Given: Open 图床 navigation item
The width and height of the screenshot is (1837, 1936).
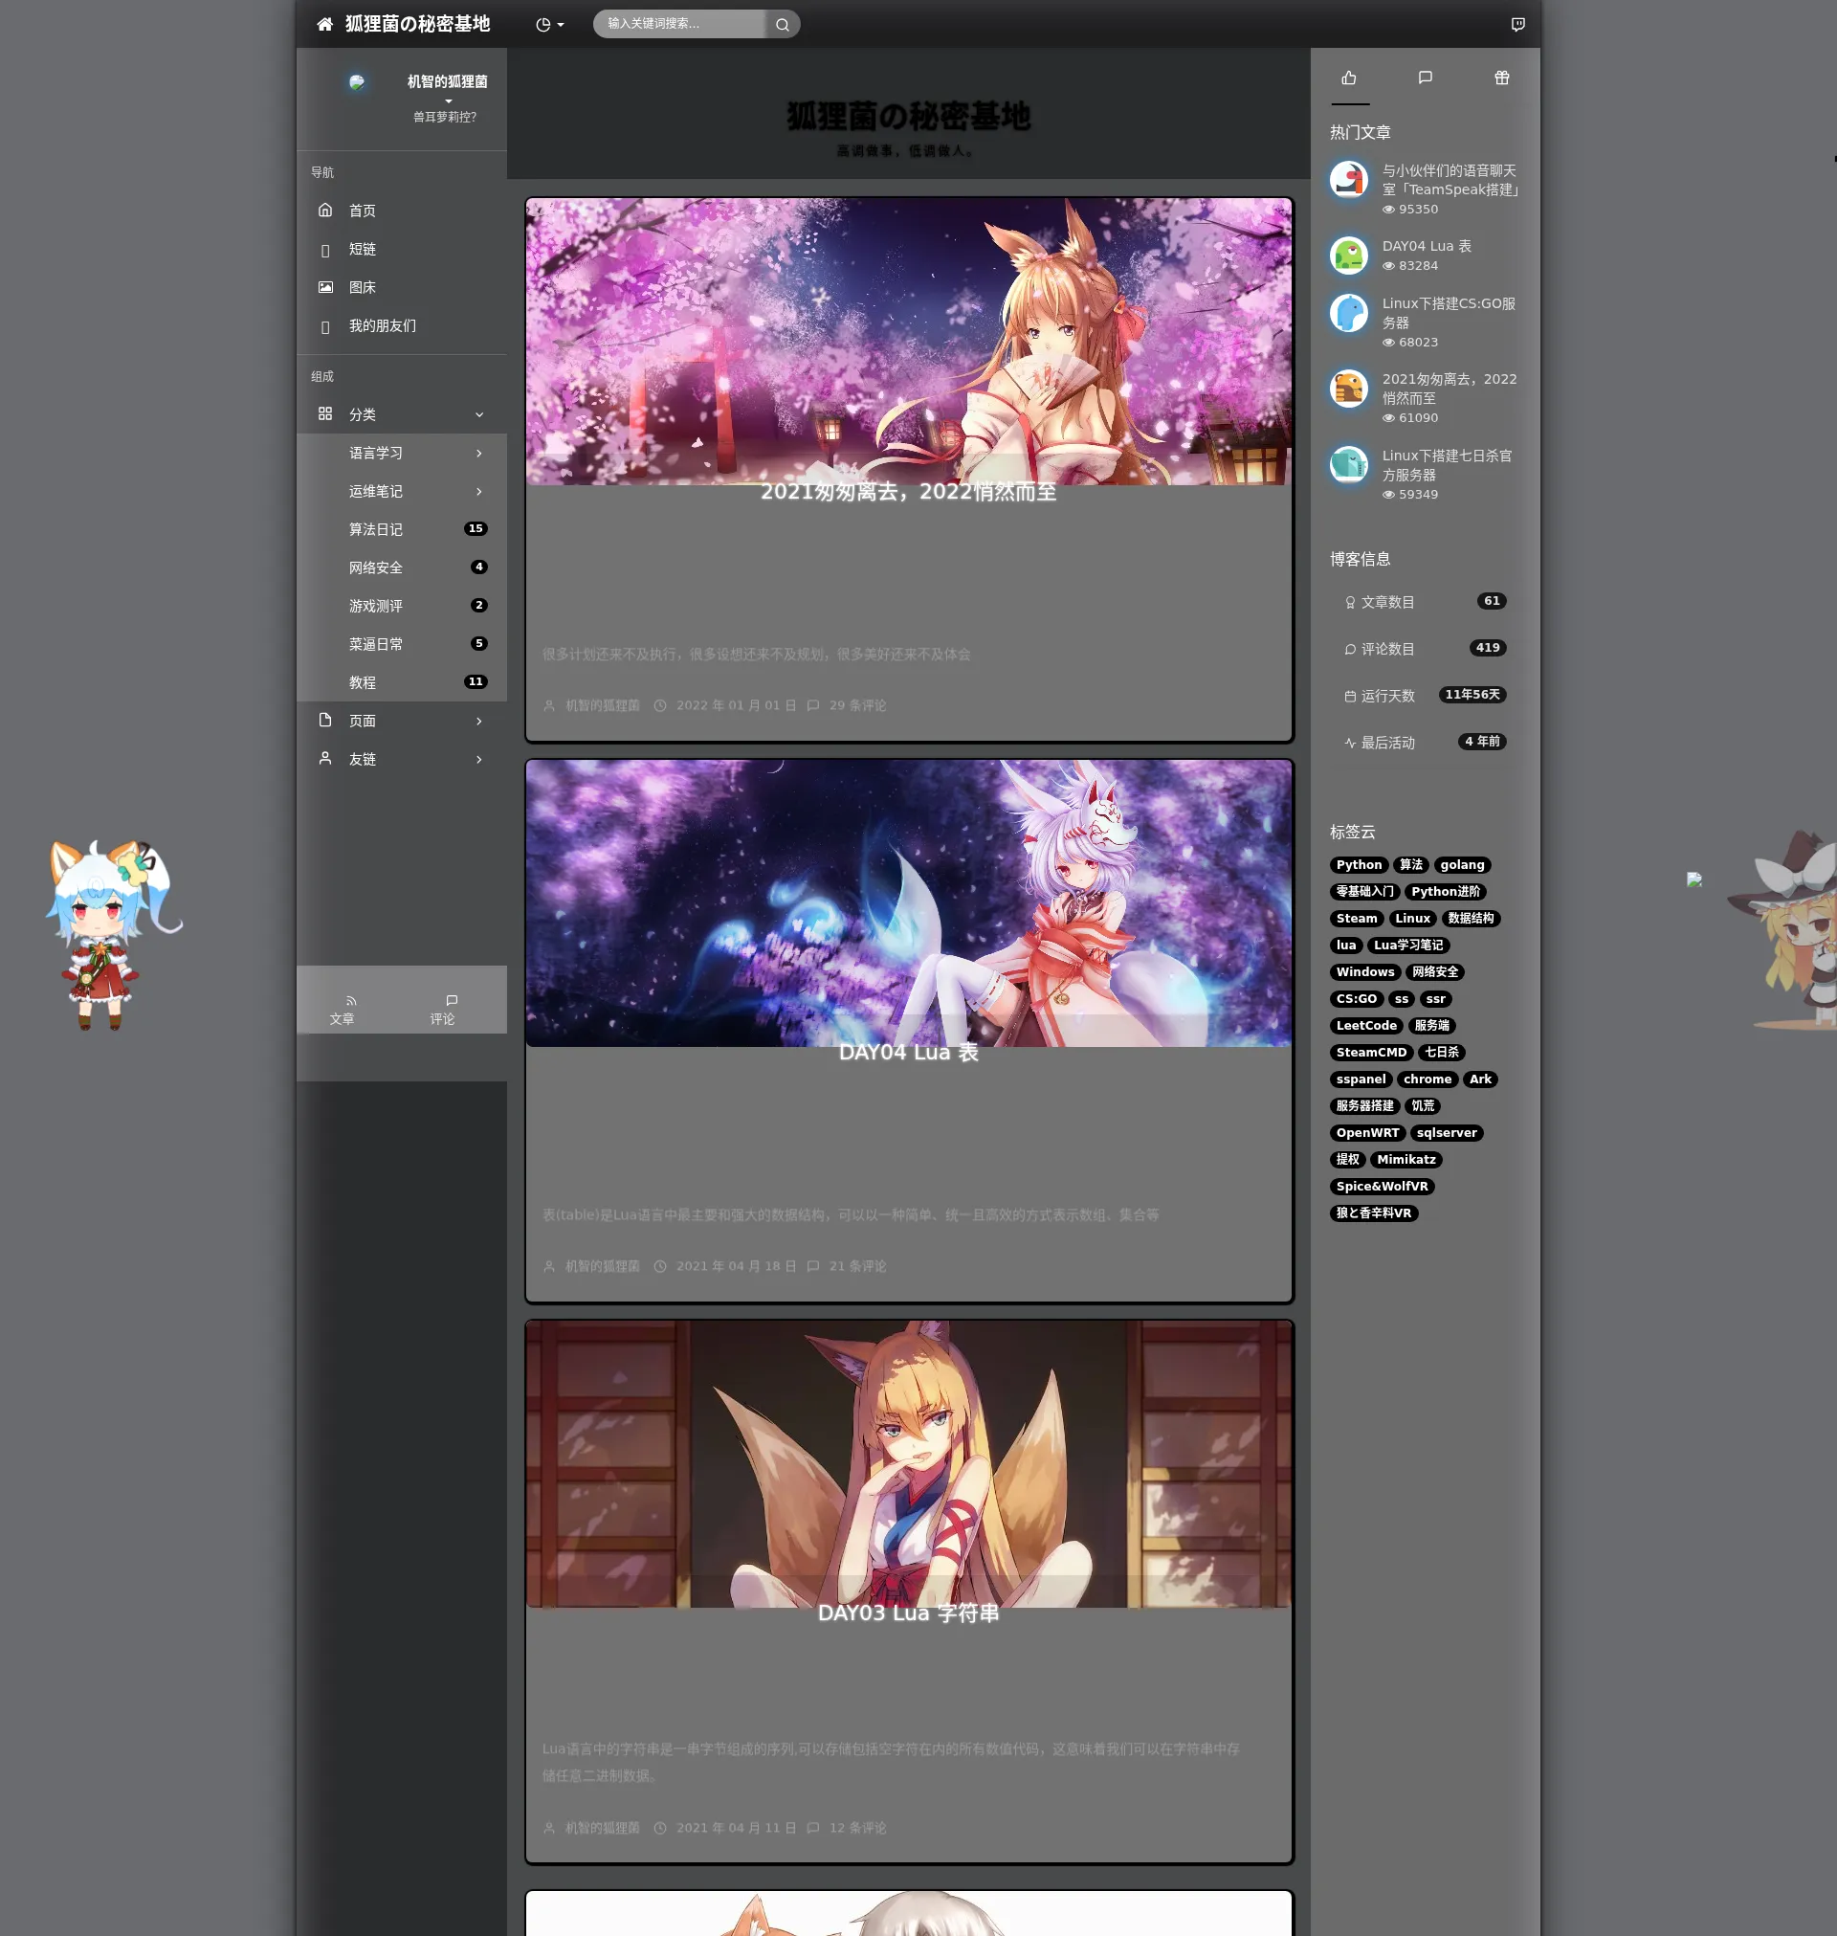Looking at the screenshot, I should point(402,287).
